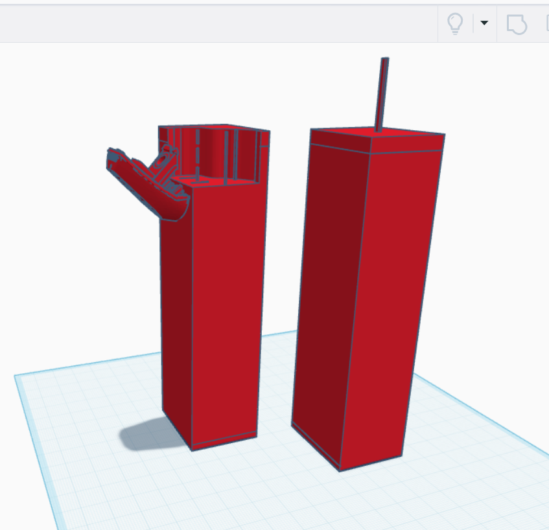This screenshot has height=530, width=549.
Task: Click the light bulb Show All icon
Action: (x=455, y=23)
